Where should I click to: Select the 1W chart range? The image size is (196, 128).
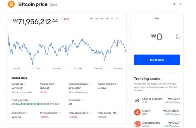[102, 19]
